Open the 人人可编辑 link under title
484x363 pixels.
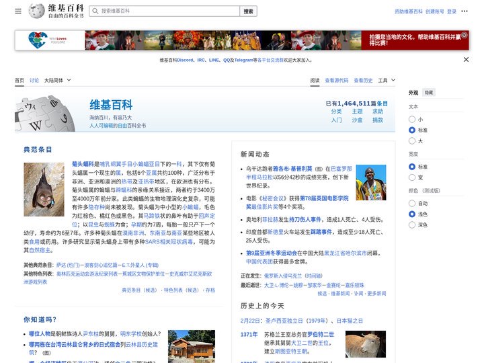click(100, 126)
